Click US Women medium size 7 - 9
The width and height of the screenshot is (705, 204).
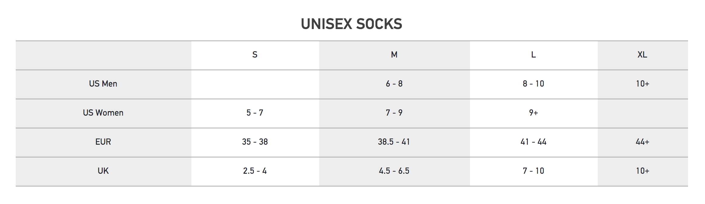[394, 113]
